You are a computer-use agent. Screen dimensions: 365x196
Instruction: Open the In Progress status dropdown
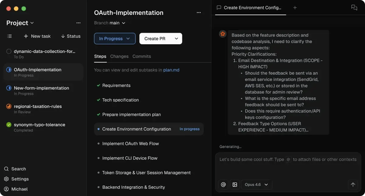[114, 39]
